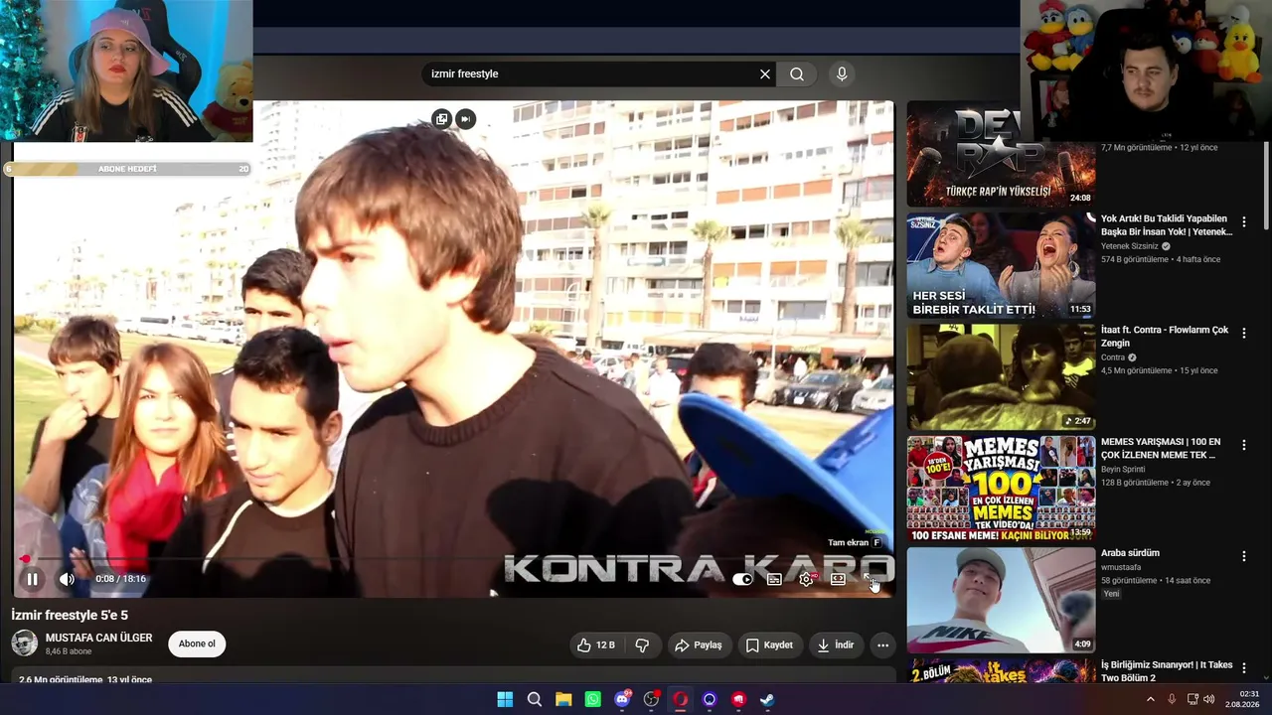
Task: Seek on the red video progress bar
Action: click(453, 559)
